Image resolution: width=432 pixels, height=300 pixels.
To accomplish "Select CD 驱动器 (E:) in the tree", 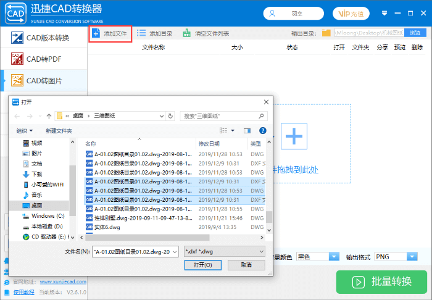I will (x=49, y=236).
